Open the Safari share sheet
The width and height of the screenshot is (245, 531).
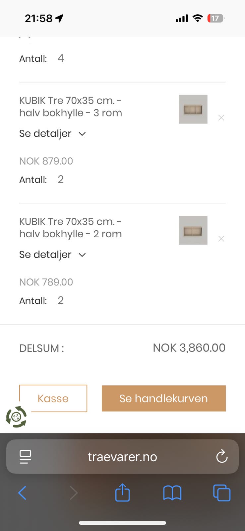pyautogui.click(x=122, y=492)
